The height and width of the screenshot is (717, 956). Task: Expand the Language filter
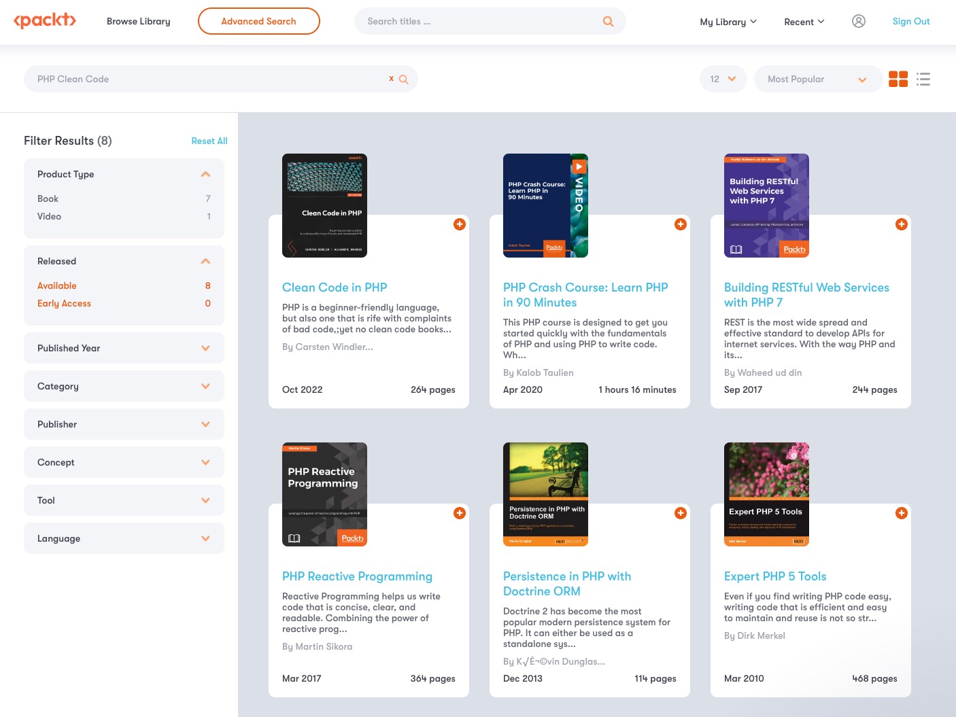(x=124, y=538)
